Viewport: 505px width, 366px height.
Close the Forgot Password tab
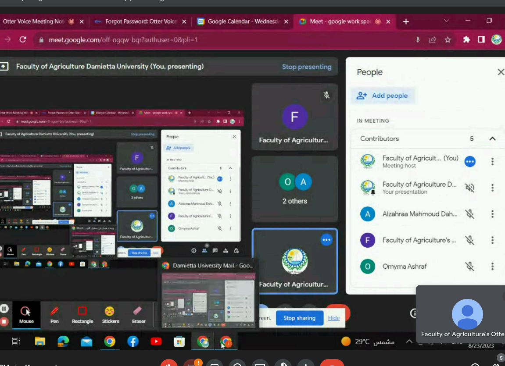pos(184,21)
